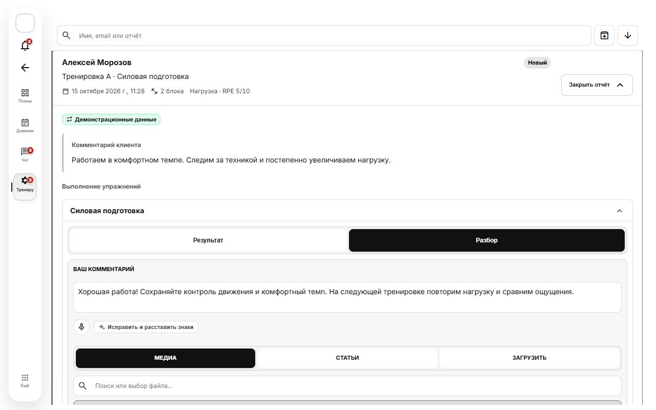Open the Дневник sidebar item
Viewport: 656px width, 410px height.
(25, 126)
